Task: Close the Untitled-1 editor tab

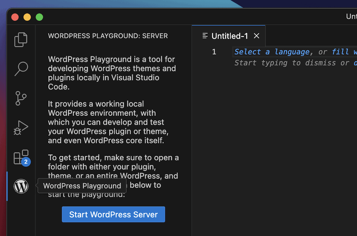Action: pyautogui.click(x=256, y=36)
